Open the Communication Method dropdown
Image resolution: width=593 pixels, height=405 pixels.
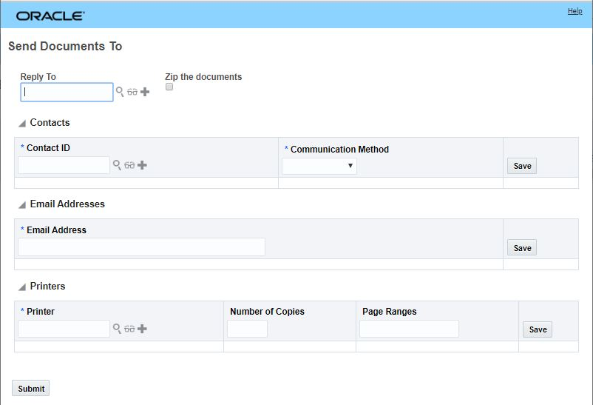[x=319, y=166]
